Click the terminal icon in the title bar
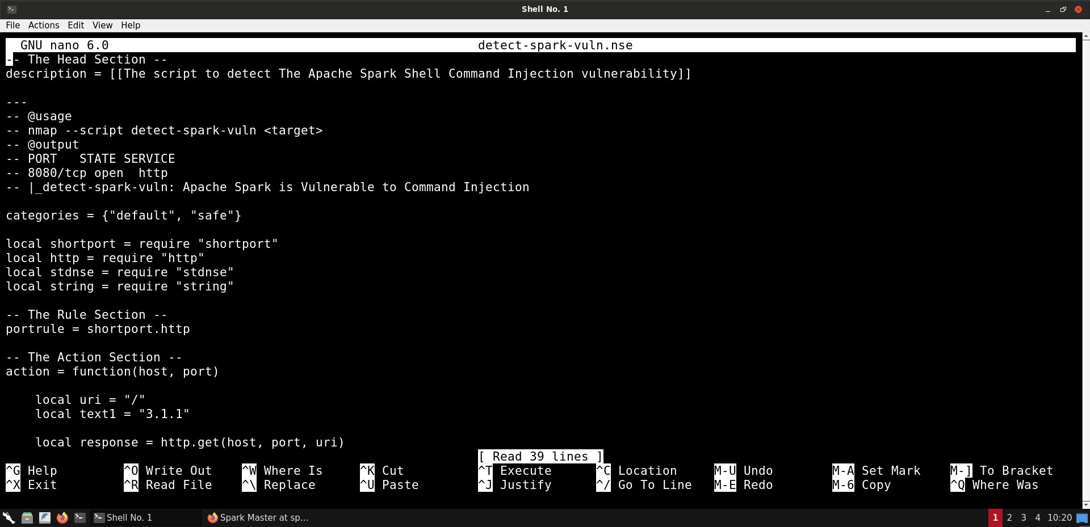The width and height of the screenshot is (1090, 527). [x=12, y=9]
